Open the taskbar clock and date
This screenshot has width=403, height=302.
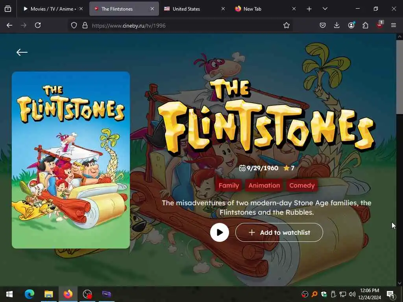pos(370,294)
